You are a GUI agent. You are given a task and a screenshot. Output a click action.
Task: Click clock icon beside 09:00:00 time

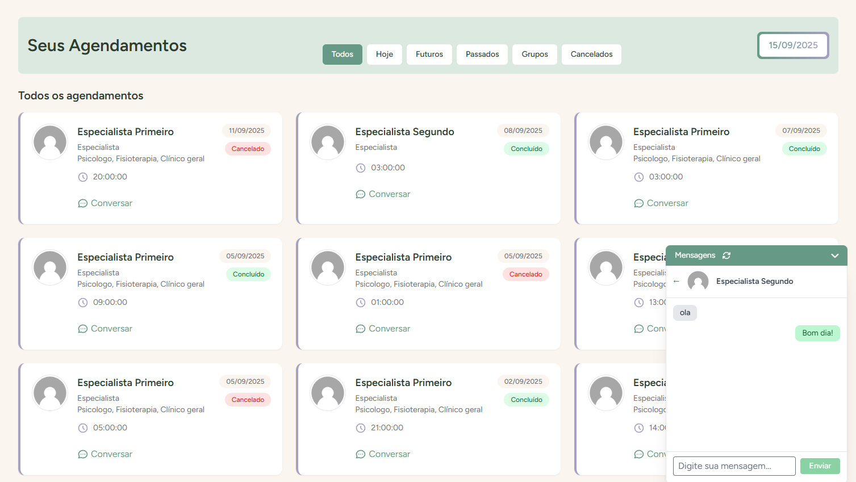tap(83, 303)
